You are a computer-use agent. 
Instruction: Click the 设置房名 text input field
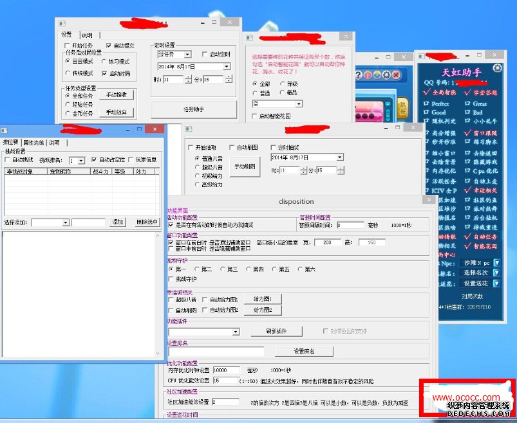coord(216,352)
